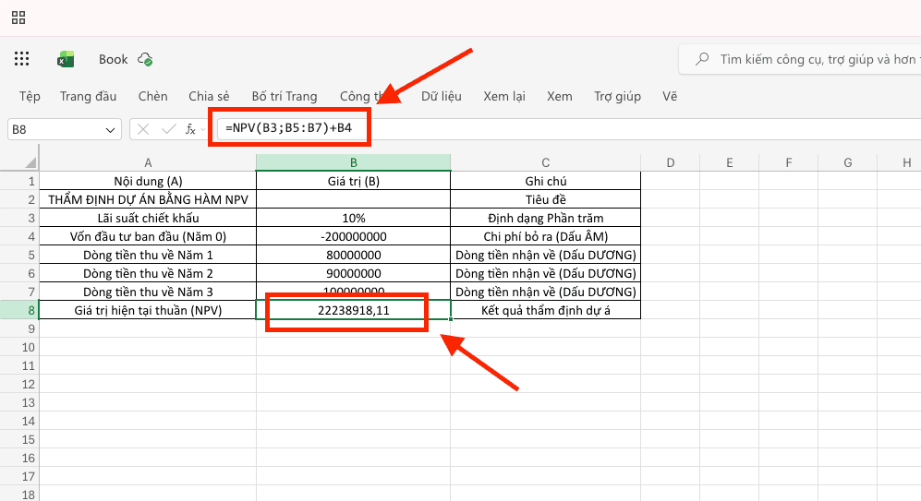The height and width of the screenshot is (501, 921).
Task: Click the cloud saved status icon
Action: tap(145, 59)
